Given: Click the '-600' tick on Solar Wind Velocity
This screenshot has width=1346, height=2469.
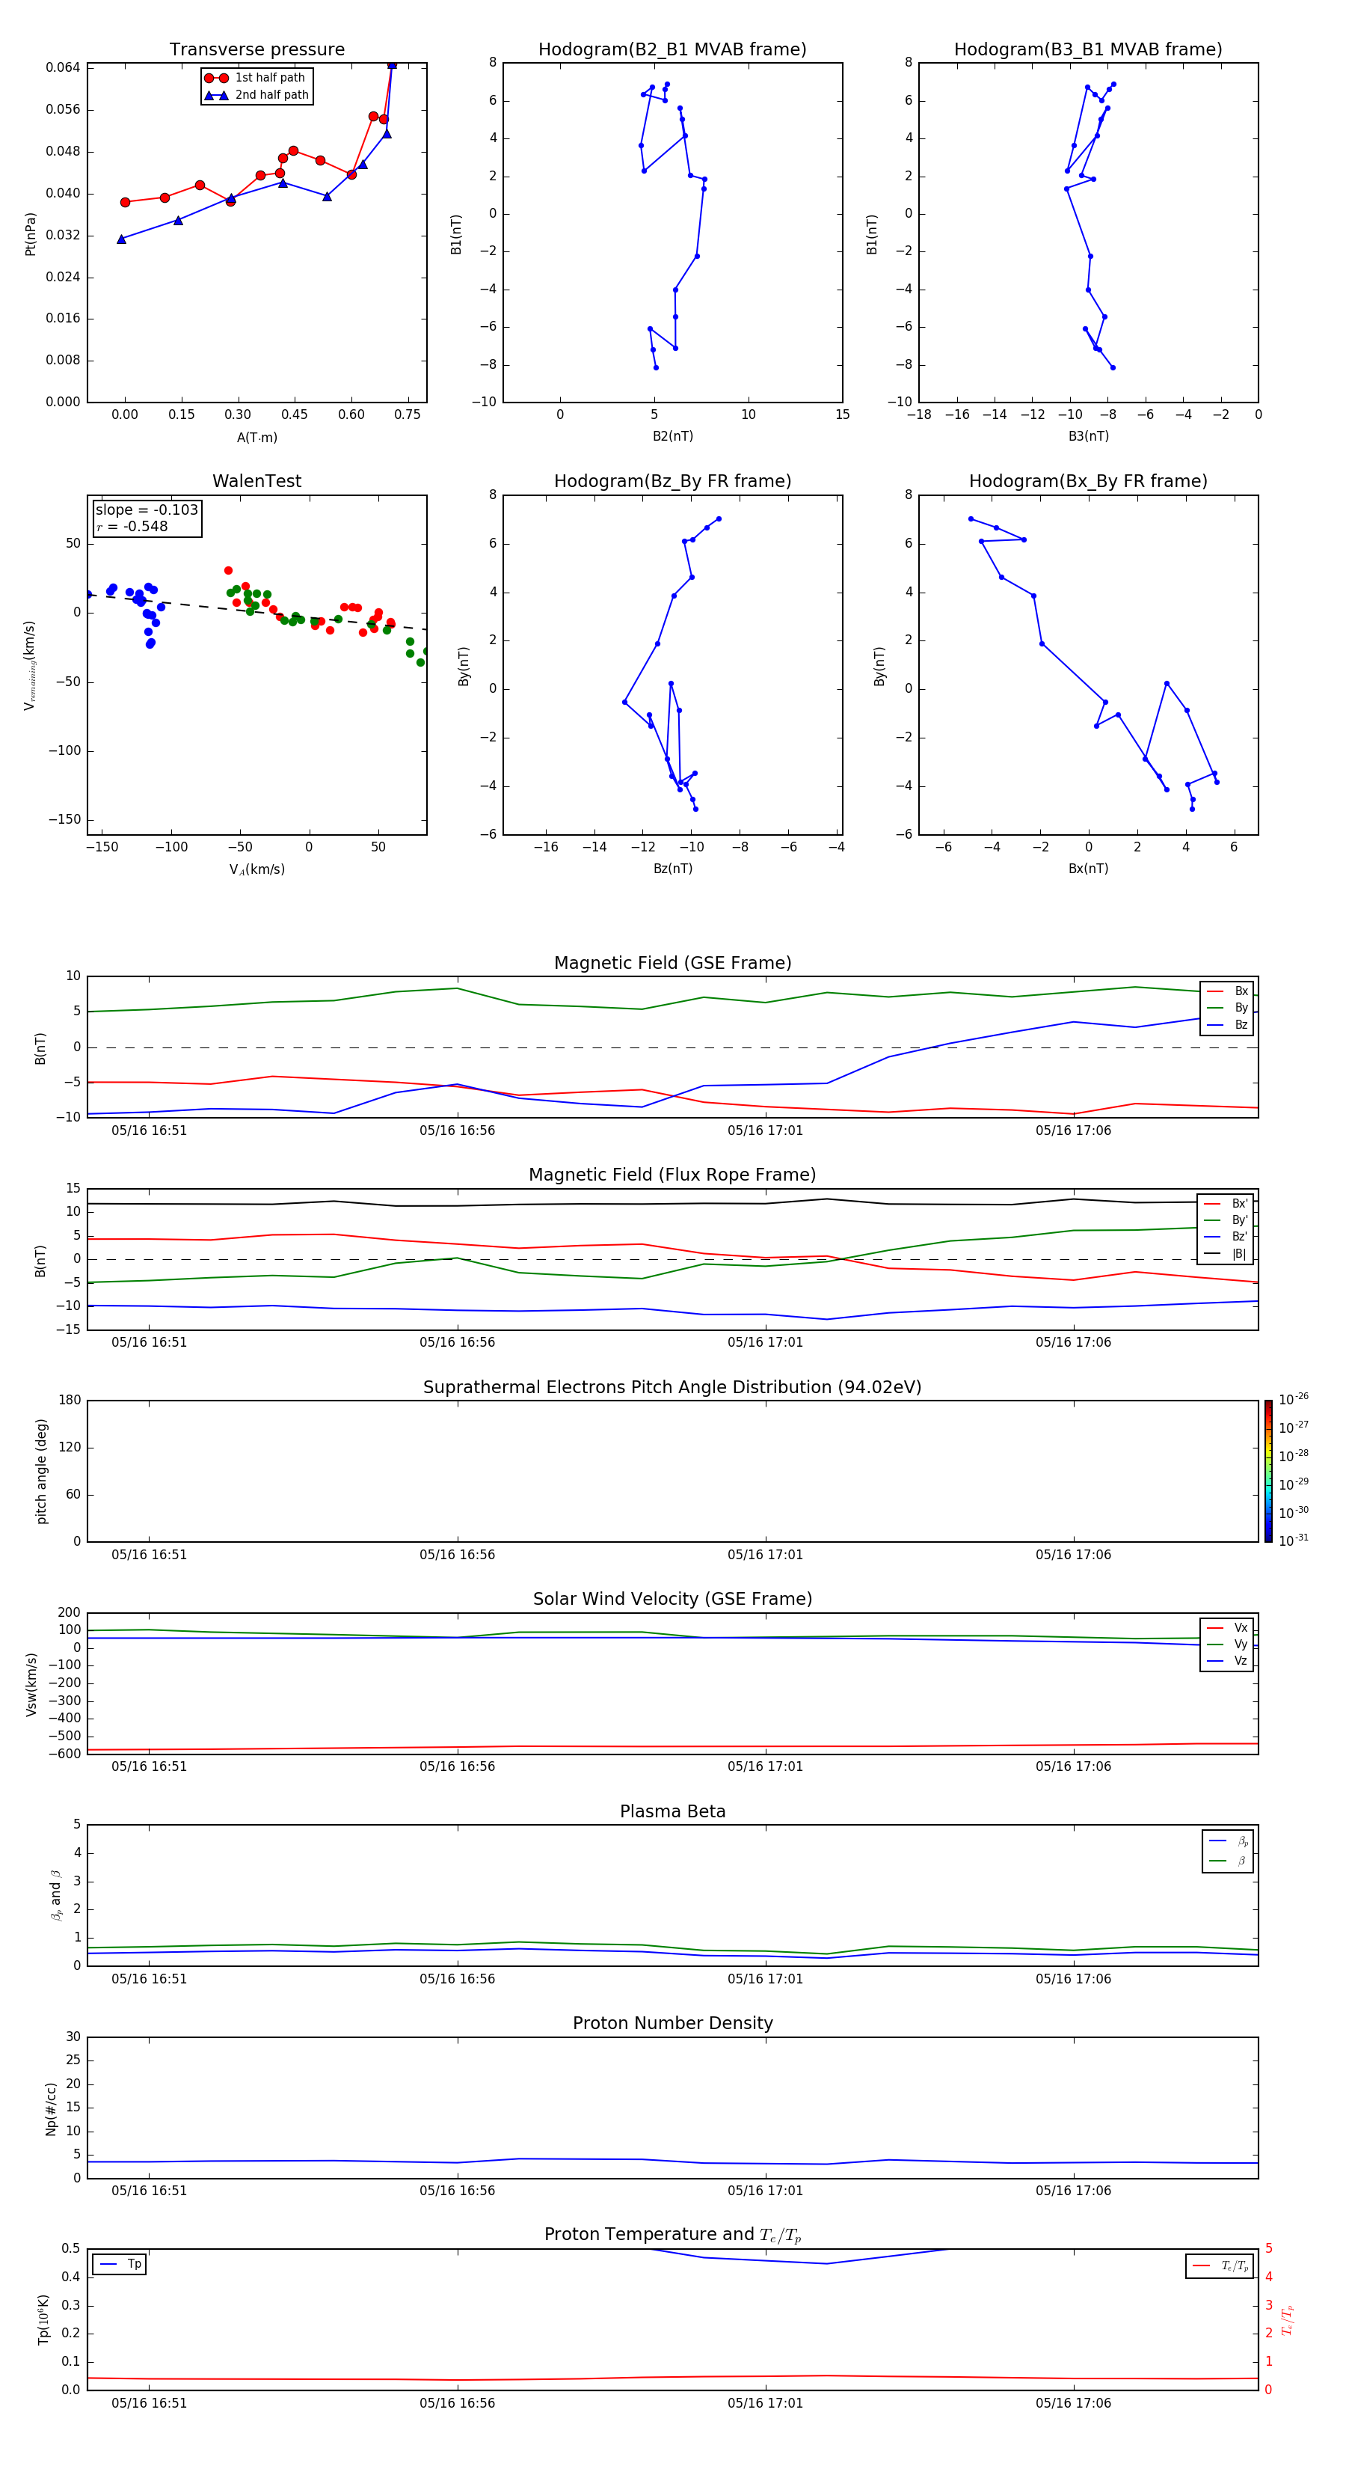Looking at the screenshot, I should click(65, 1754).
